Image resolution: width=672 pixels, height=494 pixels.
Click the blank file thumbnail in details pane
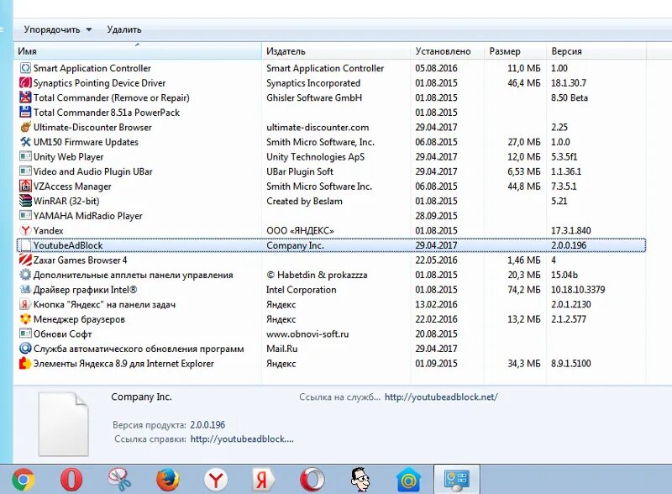tap(64, 424)
